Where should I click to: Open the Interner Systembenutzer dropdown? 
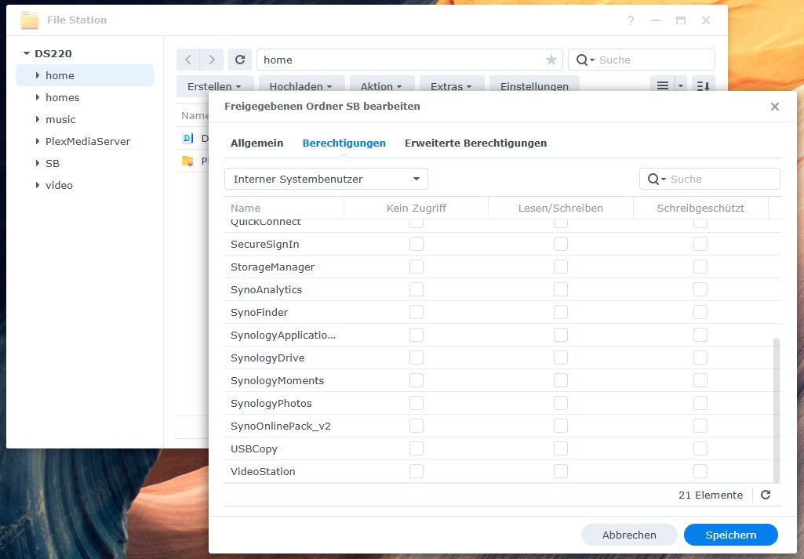pyautogui.click(x=326, y=179)
